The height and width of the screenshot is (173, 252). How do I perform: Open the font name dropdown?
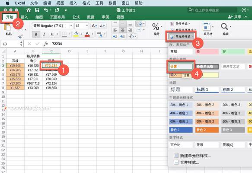71,26
